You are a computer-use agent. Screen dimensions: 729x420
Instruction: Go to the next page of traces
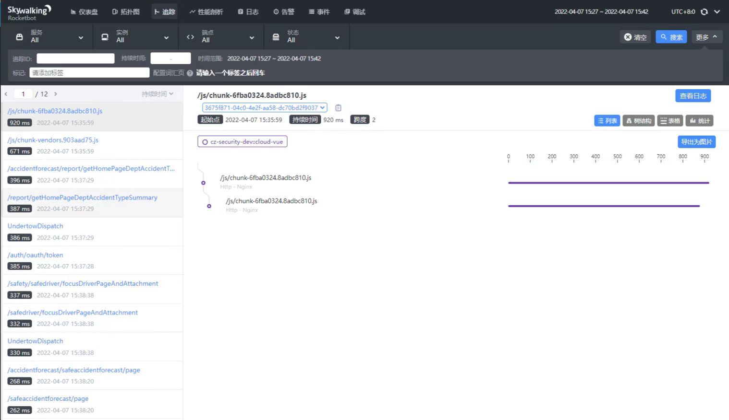56,94
